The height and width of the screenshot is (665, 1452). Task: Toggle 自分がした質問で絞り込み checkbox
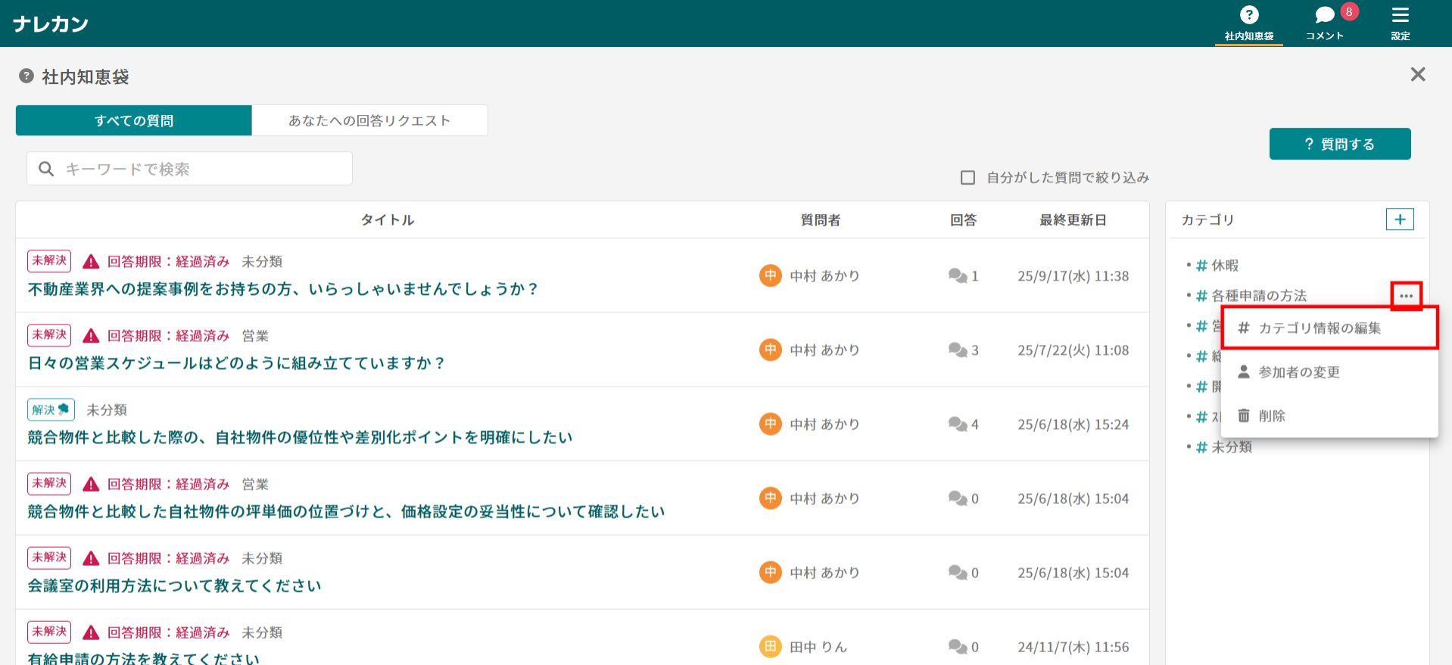967,178
